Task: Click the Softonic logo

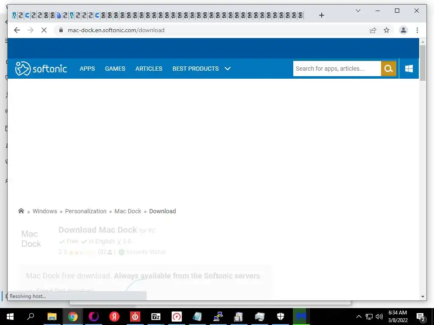Action: point(41,69)
